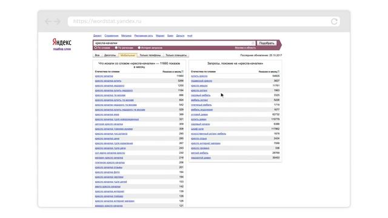This screenshot has height=218, width=388.
Task: Open the подбор слов link under logo
Action: tap(62, 49)
